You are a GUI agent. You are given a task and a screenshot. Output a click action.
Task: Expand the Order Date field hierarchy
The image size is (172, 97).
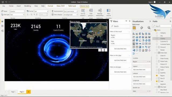(155, 53)
